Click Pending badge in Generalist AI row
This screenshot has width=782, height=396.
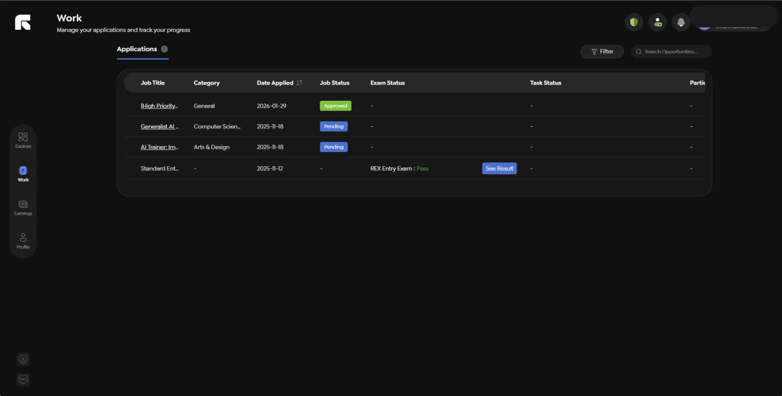click(334, 126)
